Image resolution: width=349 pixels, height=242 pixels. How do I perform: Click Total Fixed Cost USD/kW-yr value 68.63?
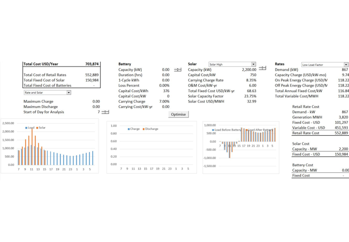pos(252,91)
